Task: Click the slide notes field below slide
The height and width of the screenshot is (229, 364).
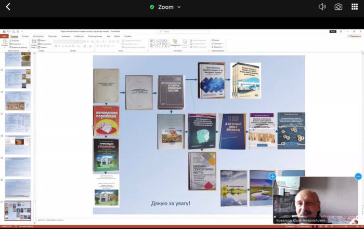Action: pos(156,220)
